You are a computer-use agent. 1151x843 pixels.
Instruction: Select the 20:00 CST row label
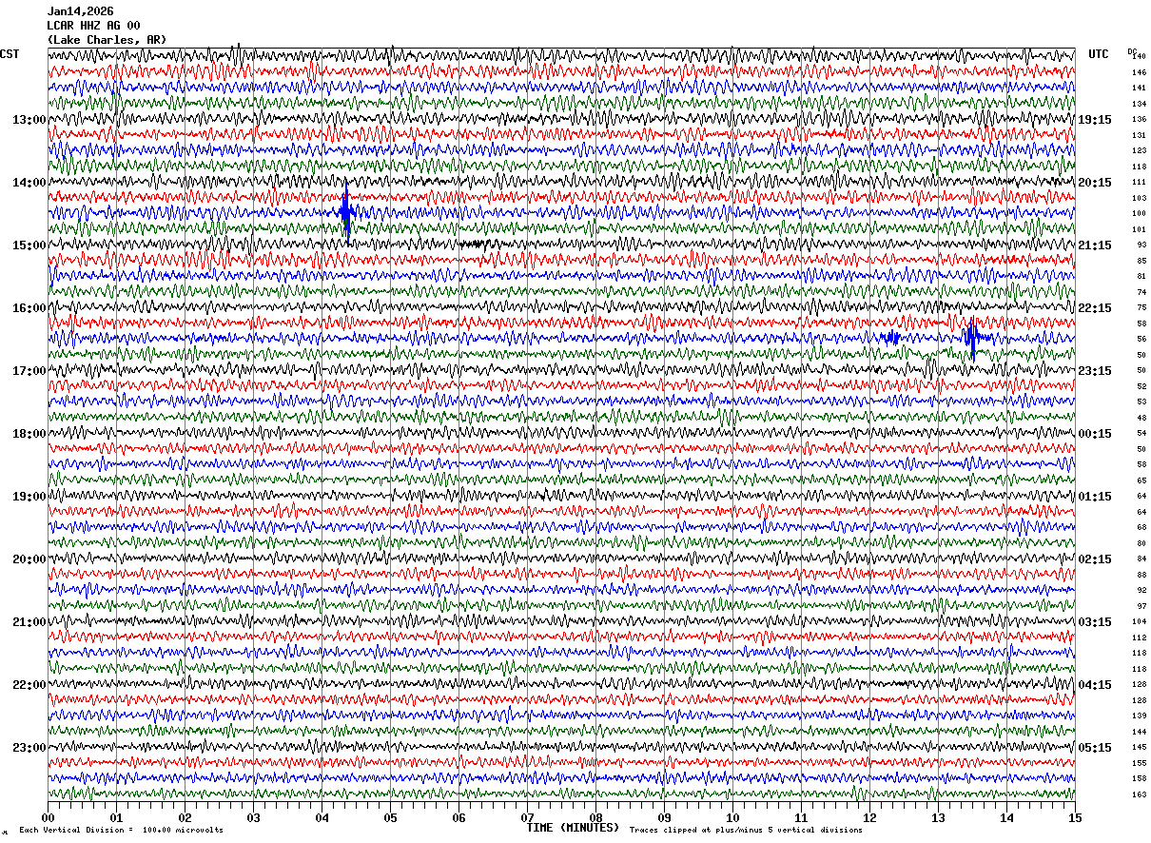tap(29, 559)
